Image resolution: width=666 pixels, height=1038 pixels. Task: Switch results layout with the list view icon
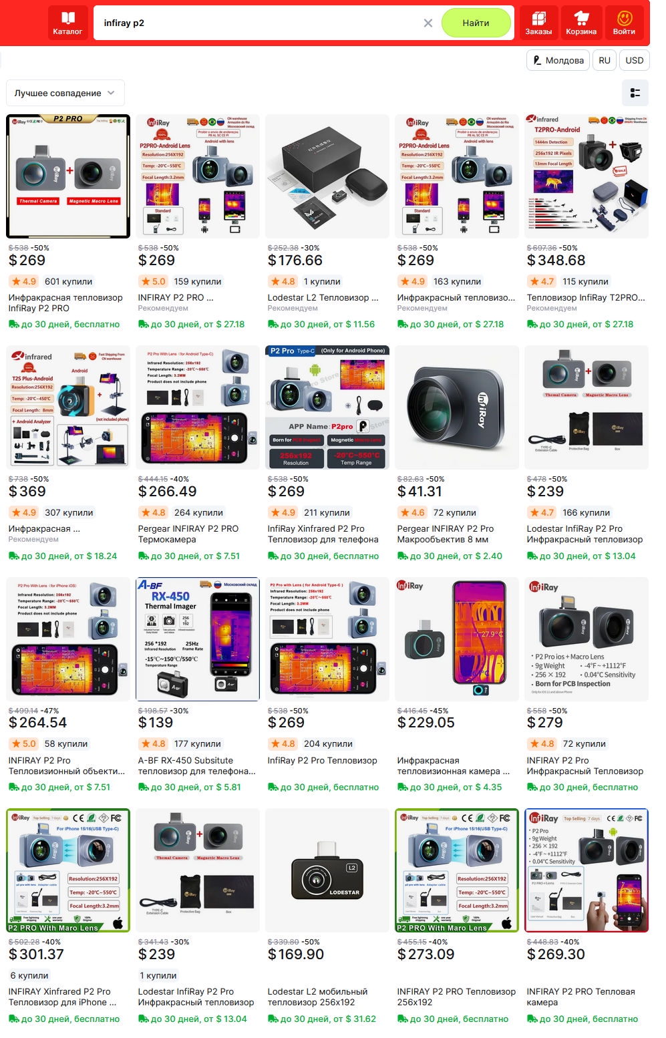[635, 93]
